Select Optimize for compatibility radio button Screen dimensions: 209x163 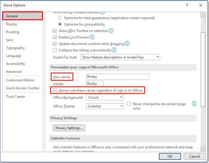coord(60,24)
